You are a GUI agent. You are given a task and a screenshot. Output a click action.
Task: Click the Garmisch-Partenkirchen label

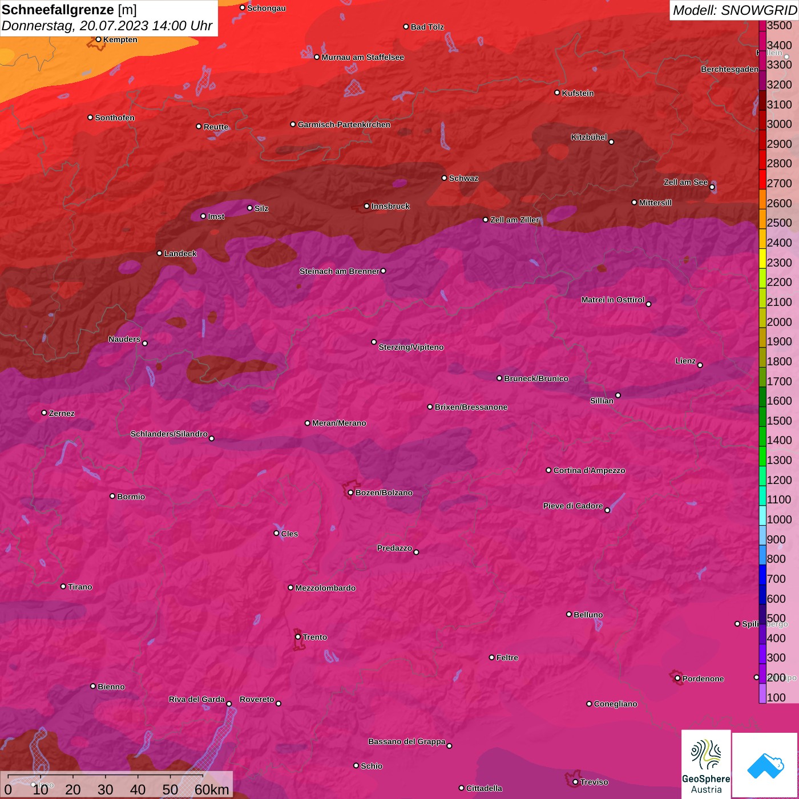point(344,124)
